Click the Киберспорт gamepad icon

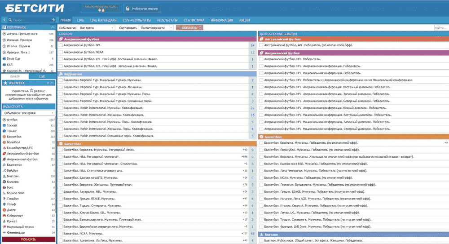(4, 215)
